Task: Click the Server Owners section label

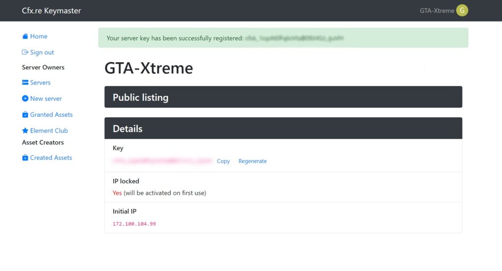Action: [x=43, y=67]
